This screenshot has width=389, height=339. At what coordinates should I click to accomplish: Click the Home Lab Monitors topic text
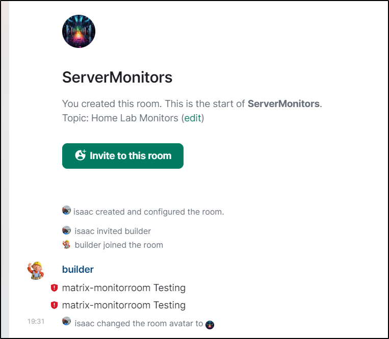[x=135, y=118]
